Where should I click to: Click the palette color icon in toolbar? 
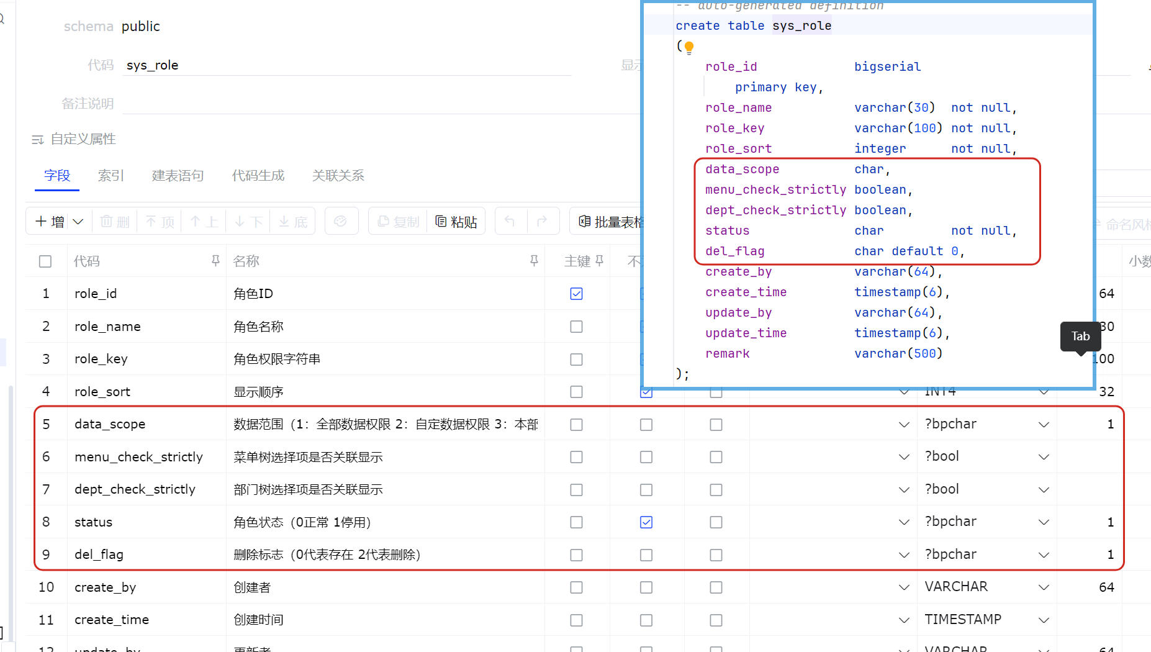340,221
